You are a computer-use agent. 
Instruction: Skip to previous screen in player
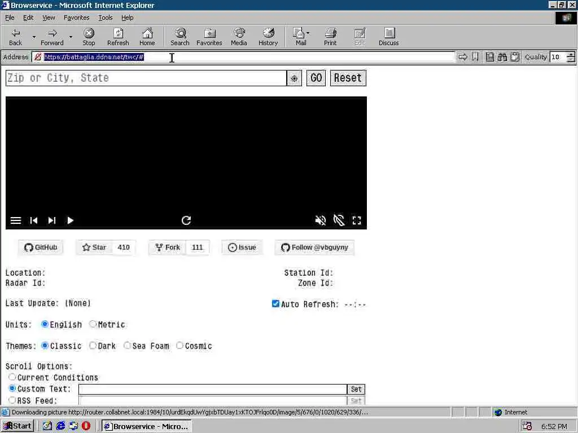click(33, 220)
